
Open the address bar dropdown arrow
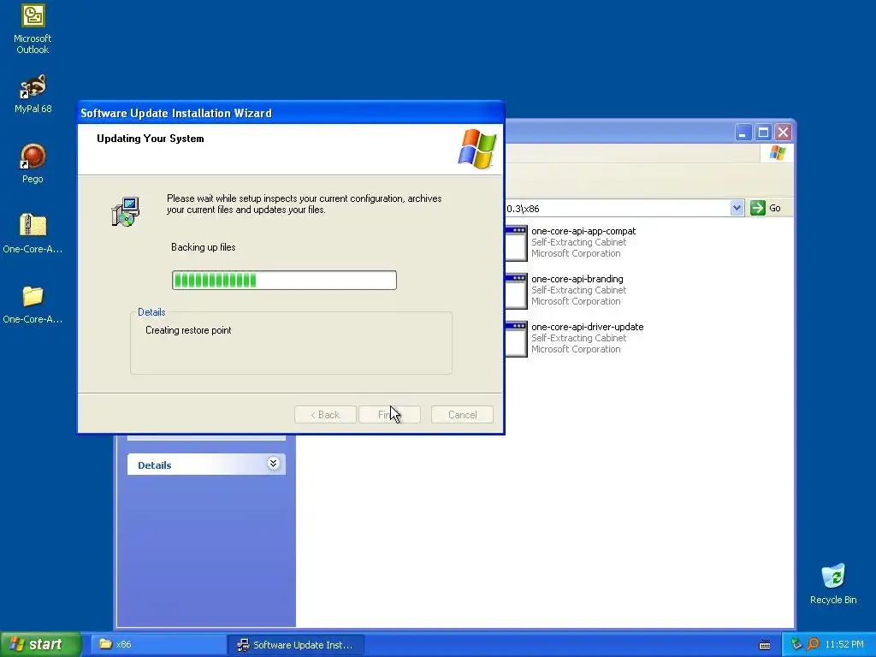click(737, 208)
